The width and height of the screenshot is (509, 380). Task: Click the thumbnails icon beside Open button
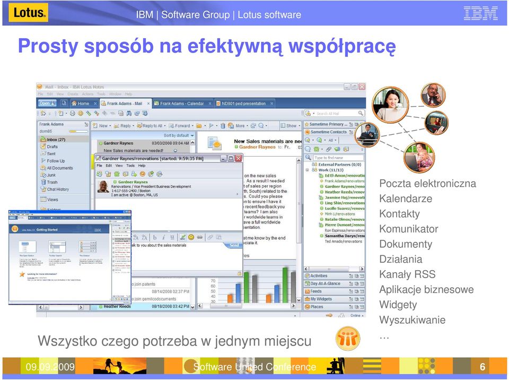[64, 103]
